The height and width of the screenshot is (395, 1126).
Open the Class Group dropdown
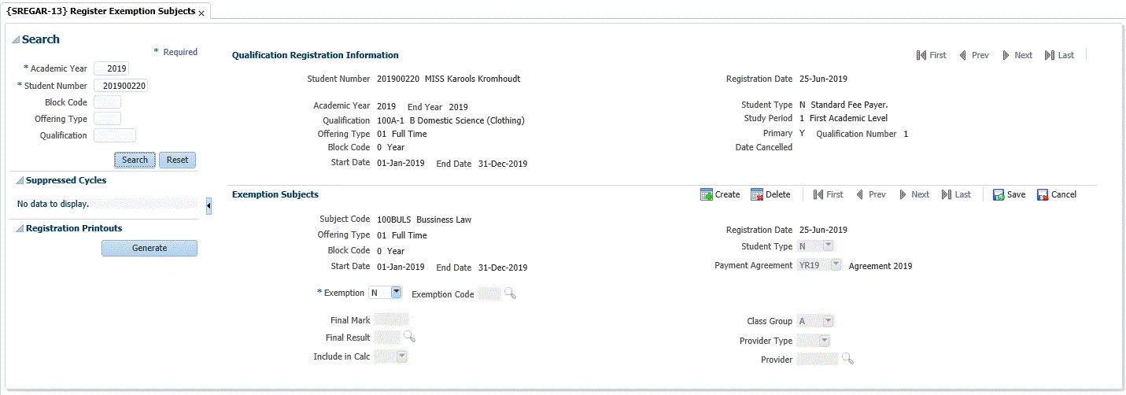(x=827, y=321)
